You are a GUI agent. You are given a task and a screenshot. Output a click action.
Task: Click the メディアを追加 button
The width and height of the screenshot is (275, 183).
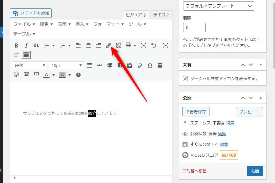click(x=31, y=13)
